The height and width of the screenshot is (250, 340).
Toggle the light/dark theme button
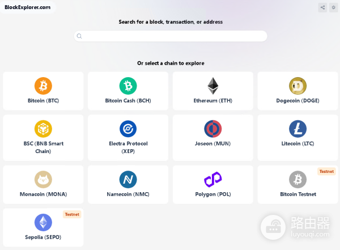coord(333,7)
